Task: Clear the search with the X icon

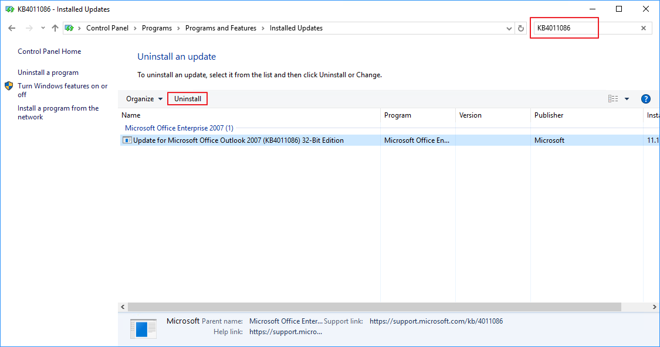Action: [x=644, y=28]
